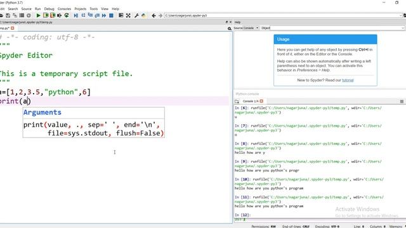This screenshot has width=406, height=228.
Task: Go back with the left arrow icon
Action: pyautogui.click(x=154, y=15)
